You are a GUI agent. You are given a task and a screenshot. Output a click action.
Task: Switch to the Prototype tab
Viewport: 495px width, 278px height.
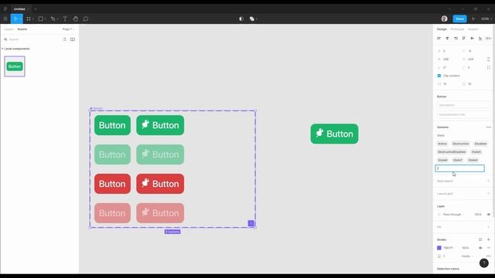click(x=457, y=29)
